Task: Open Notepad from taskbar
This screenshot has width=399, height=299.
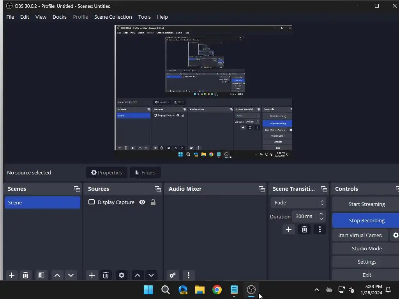Action: (234, 290)
